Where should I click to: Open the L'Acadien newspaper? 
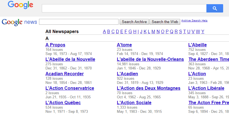tap(127, 74)
